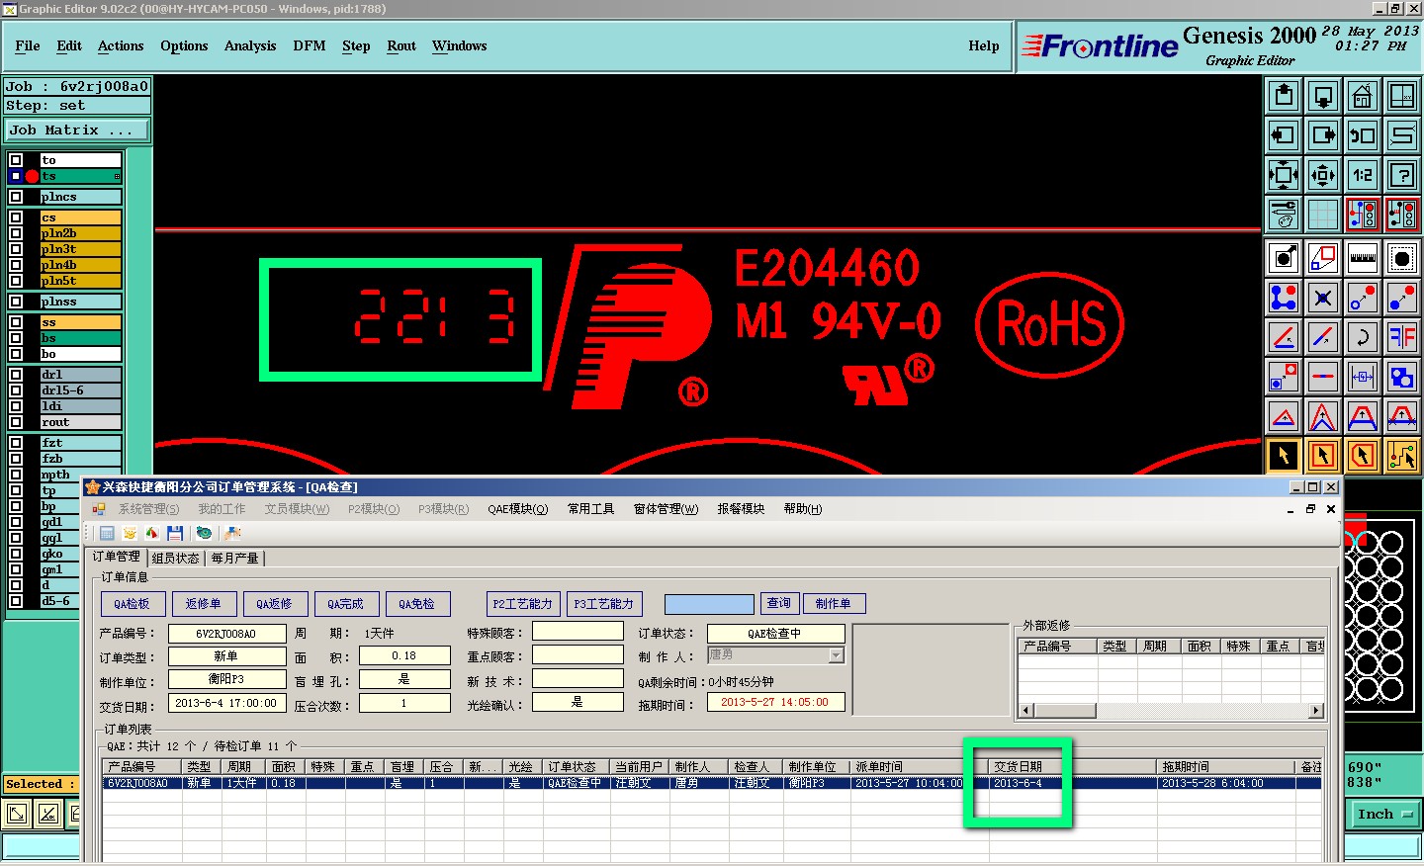Click the pan up icon in Genesis toolbar

1284,96
